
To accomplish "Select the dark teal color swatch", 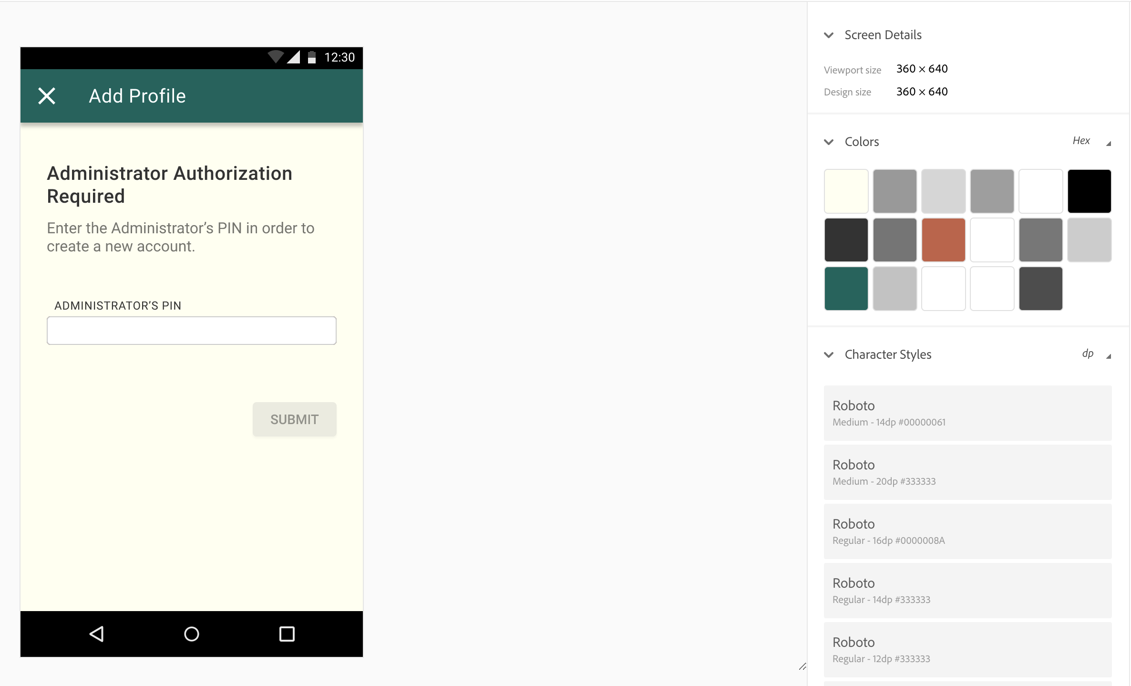I will (846, 289).
